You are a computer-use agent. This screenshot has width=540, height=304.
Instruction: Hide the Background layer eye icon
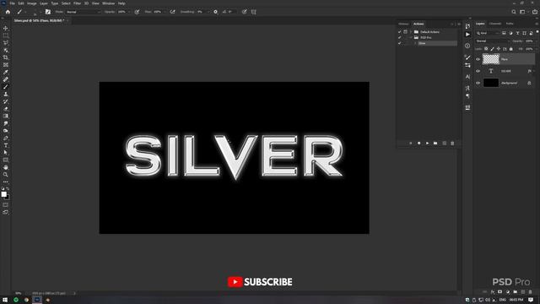click(478, 83)
